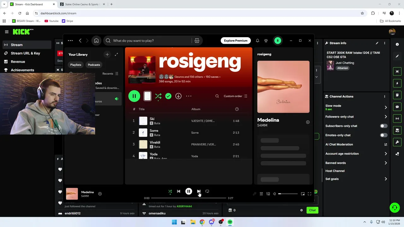404x227 pixels.
Task: Open the Kick hamburger menu
Action: point(7,32)
